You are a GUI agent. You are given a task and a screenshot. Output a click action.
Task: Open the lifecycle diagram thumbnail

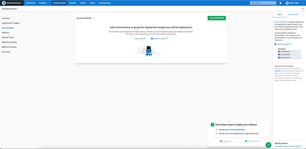289,54
